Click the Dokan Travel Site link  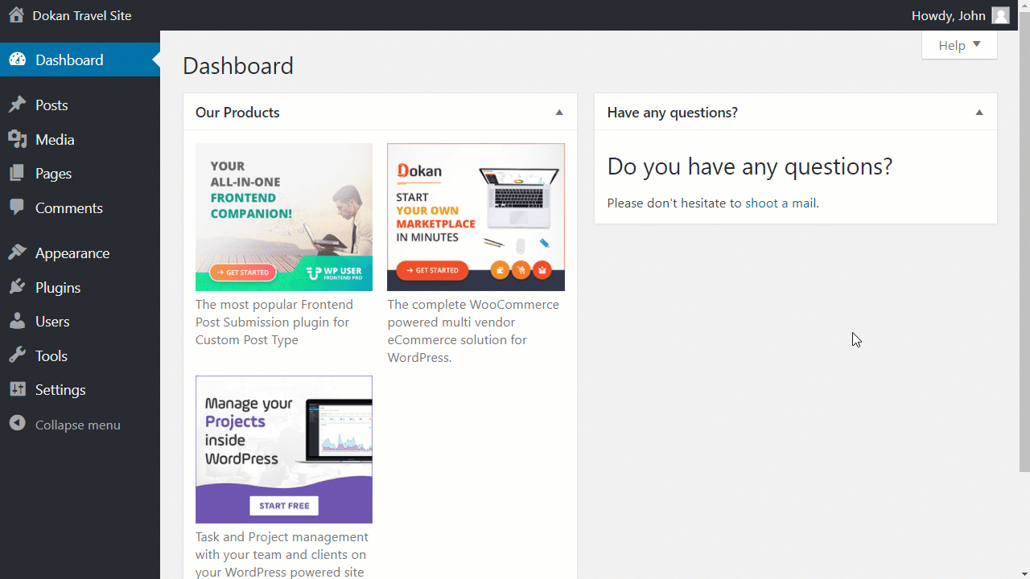point(82,15)
